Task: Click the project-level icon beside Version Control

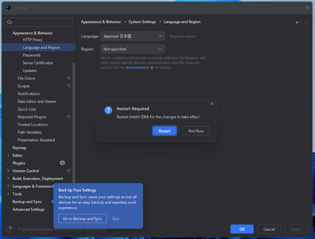Action: (68, 171)
